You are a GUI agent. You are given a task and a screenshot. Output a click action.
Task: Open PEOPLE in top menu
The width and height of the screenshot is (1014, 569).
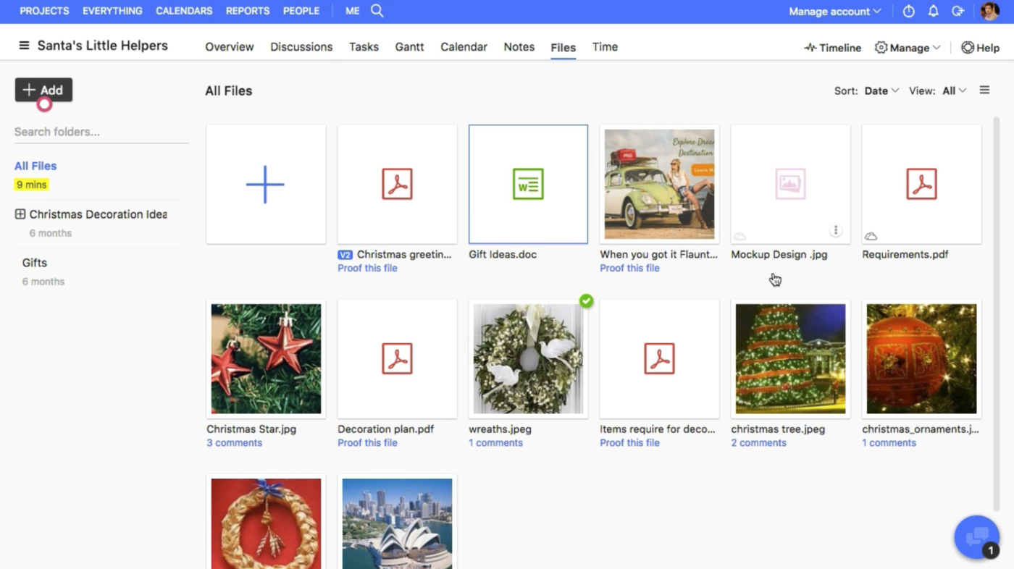301,11
